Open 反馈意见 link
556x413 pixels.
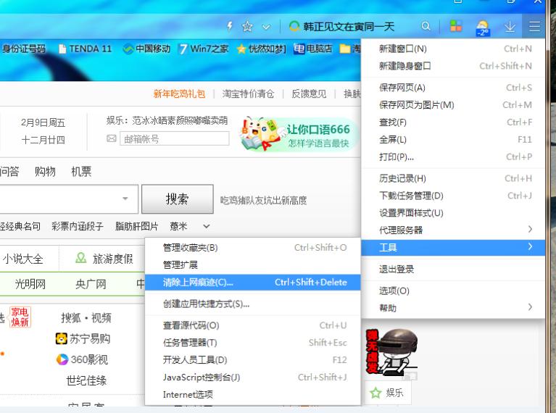[x=309, y=93]
